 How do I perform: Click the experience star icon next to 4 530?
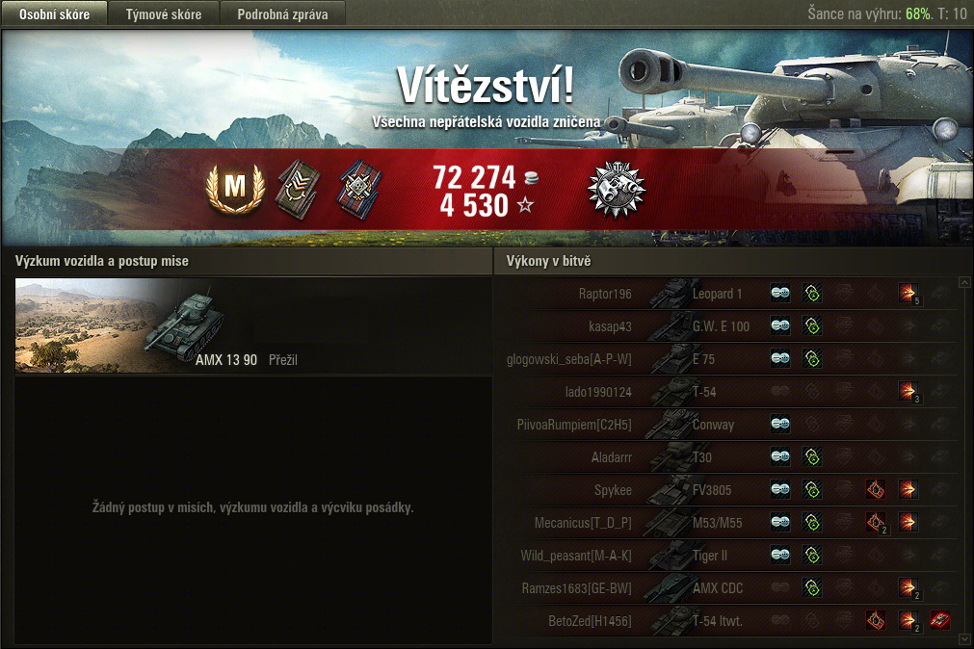(x=525, y=204)
